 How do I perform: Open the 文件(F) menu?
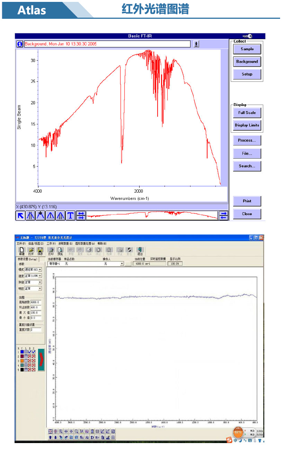coord(21,244)
